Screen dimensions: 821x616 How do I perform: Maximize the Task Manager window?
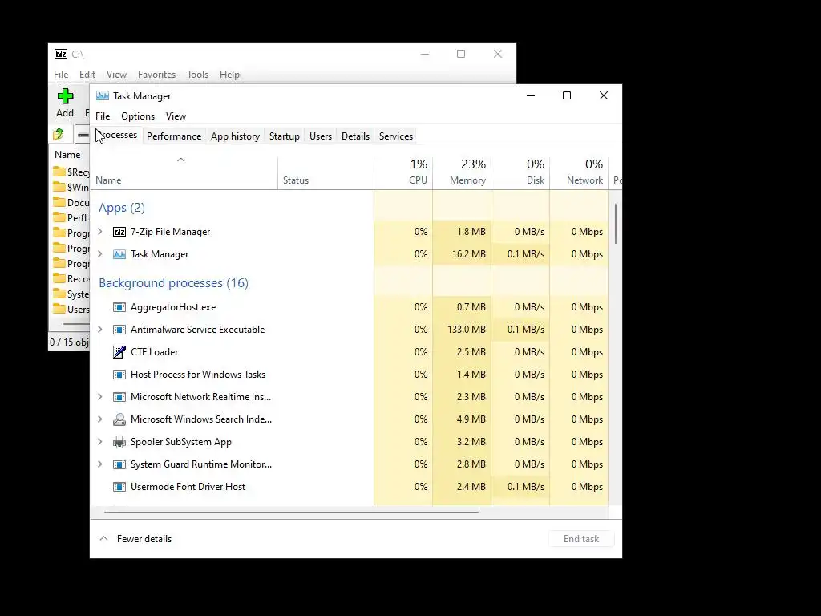point(567,95)
